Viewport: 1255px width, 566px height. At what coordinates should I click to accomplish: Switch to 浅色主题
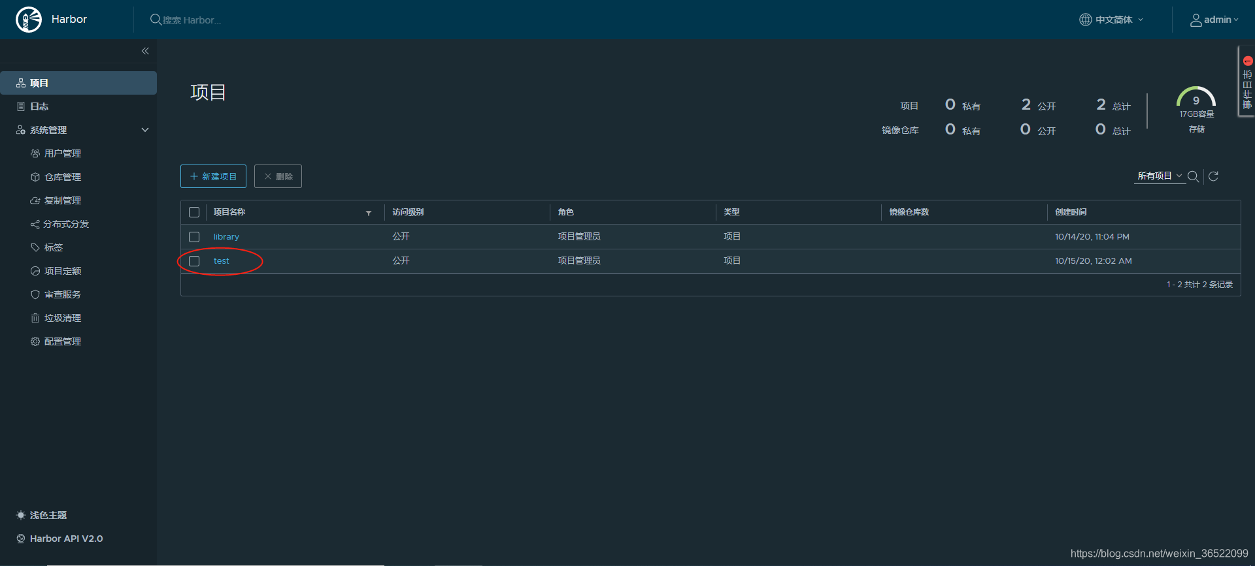[48, 515]
